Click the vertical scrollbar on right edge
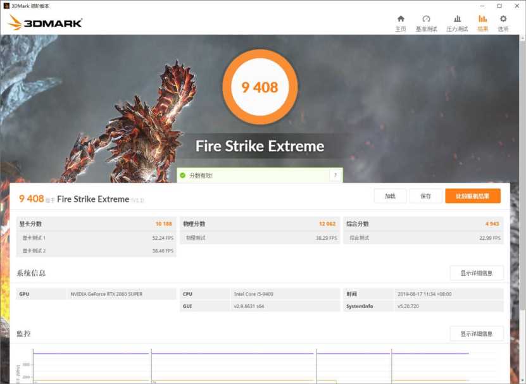 pyautogui.click(x=523, y=190)
